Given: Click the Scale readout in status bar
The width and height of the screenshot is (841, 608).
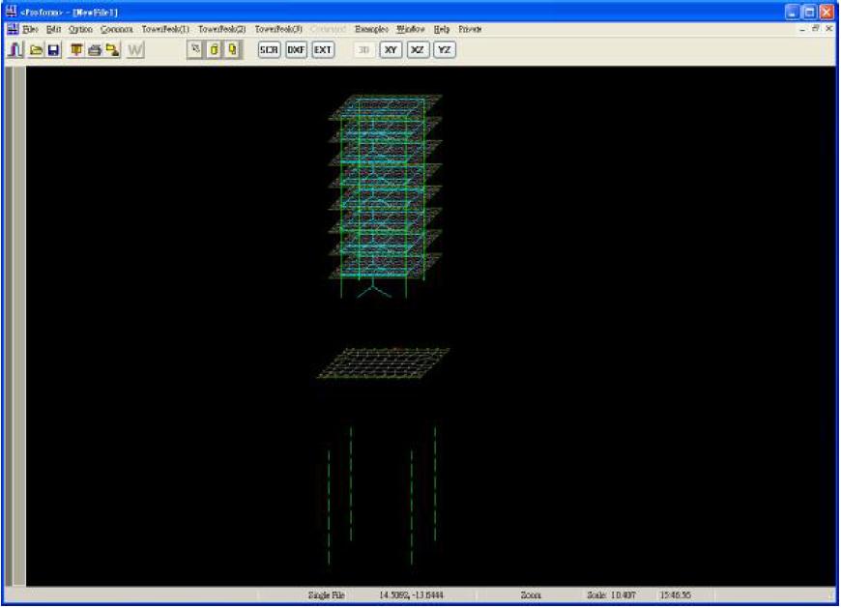Looking at the screenshot, I should pyautogui.click(x=608, y=595).
